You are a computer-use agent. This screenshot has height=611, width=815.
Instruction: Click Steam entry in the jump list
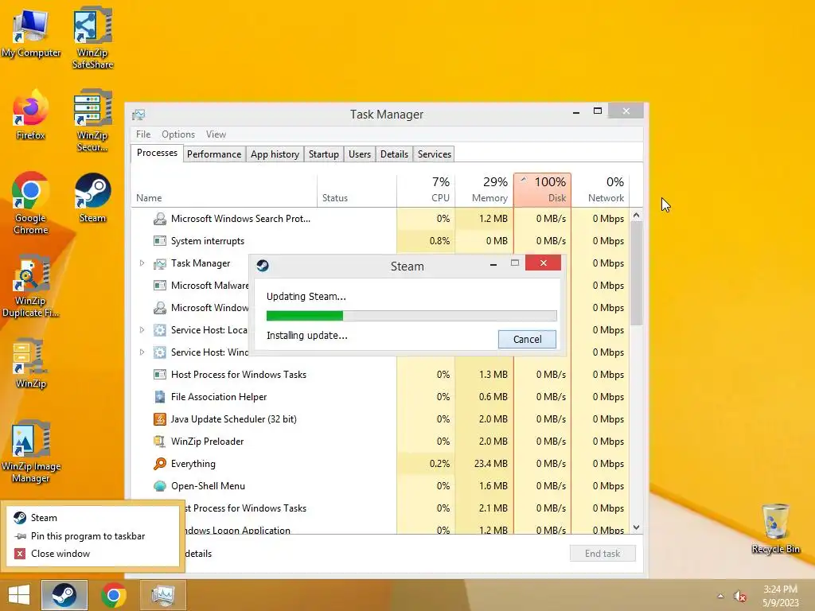[x=92, y=518]
